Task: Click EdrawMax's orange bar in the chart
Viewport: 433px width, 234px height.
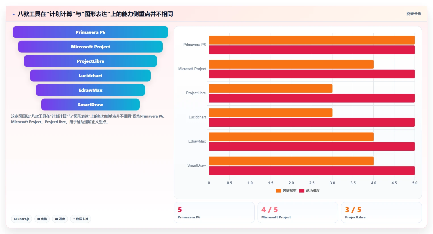Action: coord(291,137)
